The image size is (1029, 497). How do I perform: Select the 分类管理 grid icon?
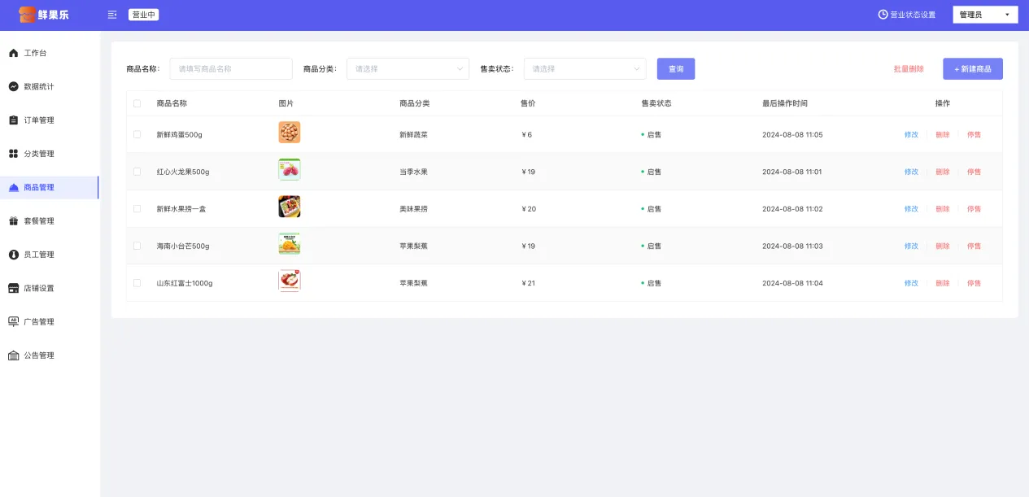pos(13,154)
